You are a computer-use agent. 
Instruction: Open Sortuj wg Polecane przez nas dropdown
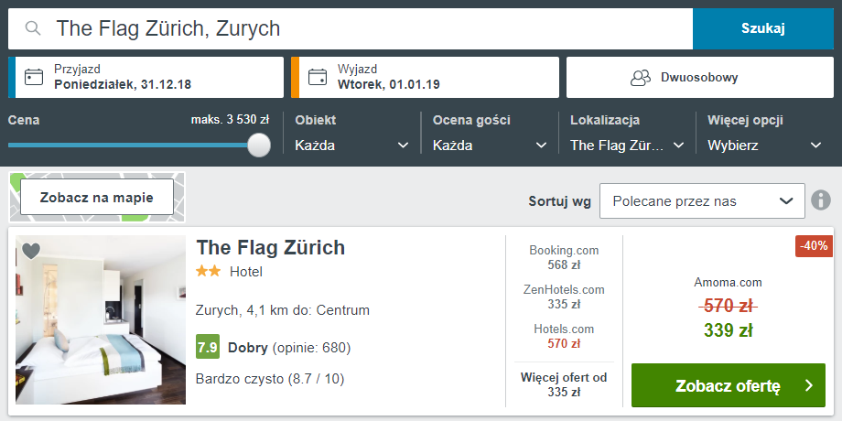coord(702,200)
